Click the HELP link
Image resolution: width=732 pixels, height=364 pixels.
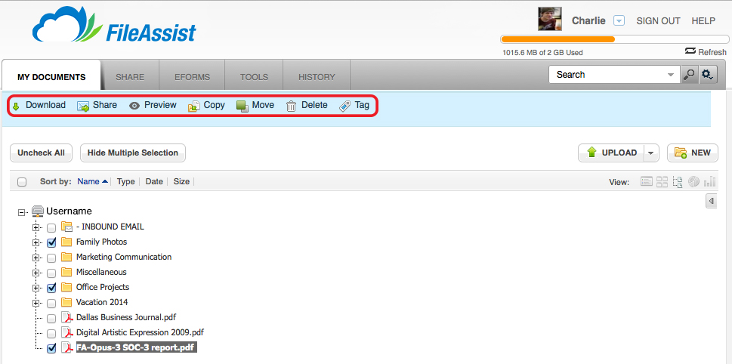tap(703, 21)
